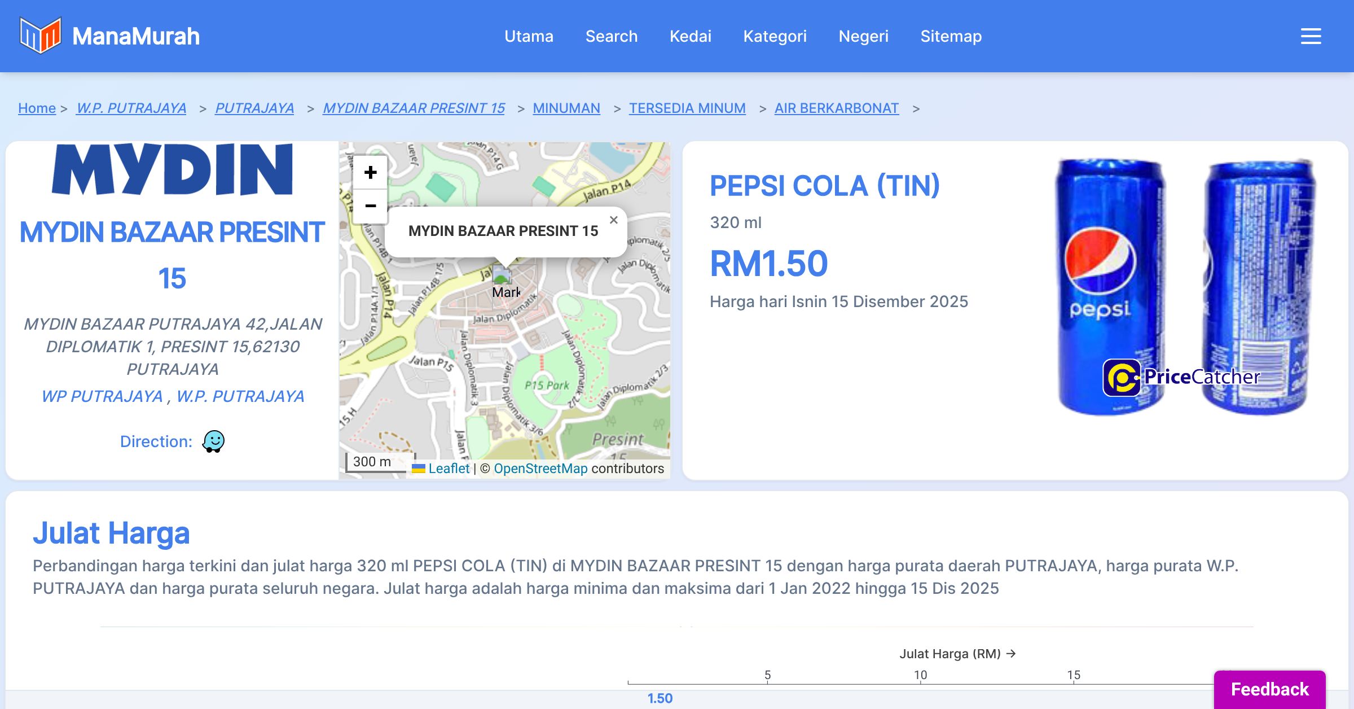Open the Kategori menu item

click(775, 36)
